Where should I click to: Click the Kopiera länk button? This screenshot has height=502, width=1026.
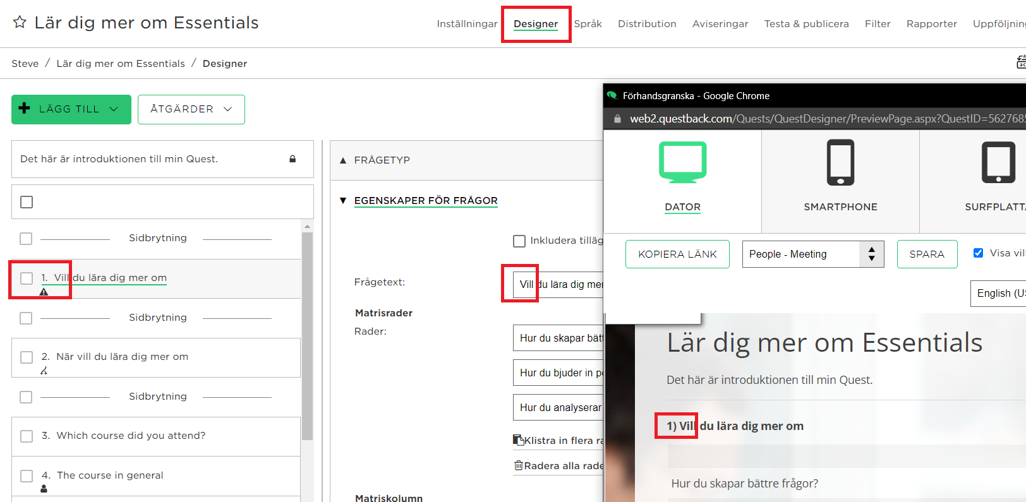pyautogui.click(x=677, y=254)
